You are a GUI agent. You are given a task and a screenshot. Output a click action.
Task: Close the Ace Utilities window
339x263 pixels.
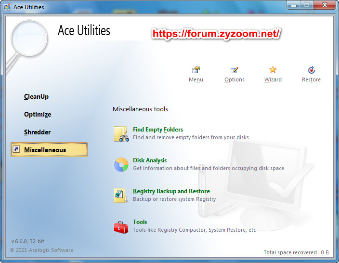coord(324,5)
